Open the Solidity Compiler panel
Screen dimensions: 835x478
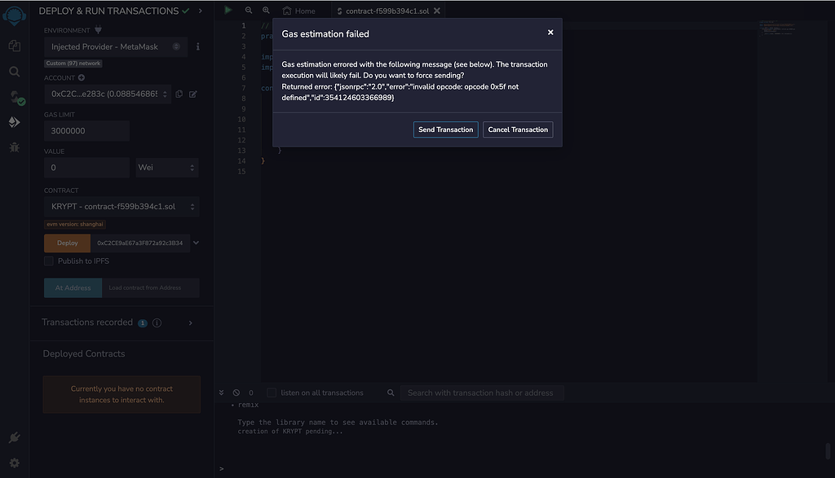[14, 97]
